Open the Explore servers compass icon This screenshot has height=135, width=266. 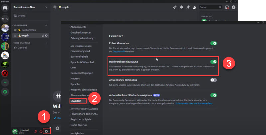point(5,92)
